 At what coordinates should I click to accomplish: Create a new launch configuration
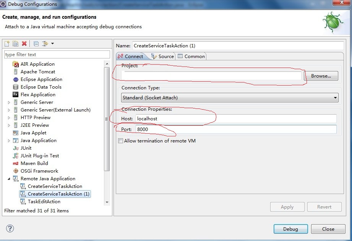[6, 44]
